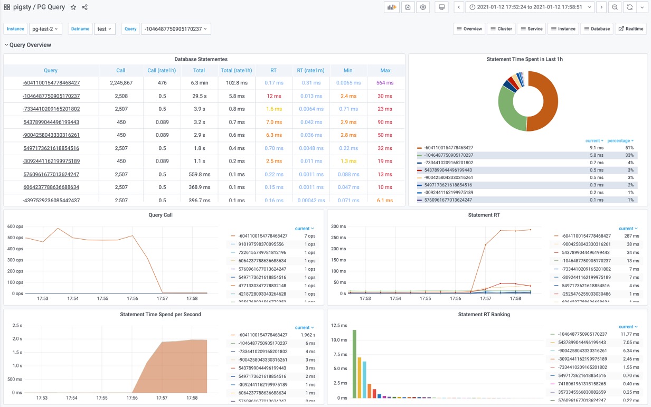Sort table by Max column header
Viewport: 651px width, 407px height.
[x=385, y=70]
